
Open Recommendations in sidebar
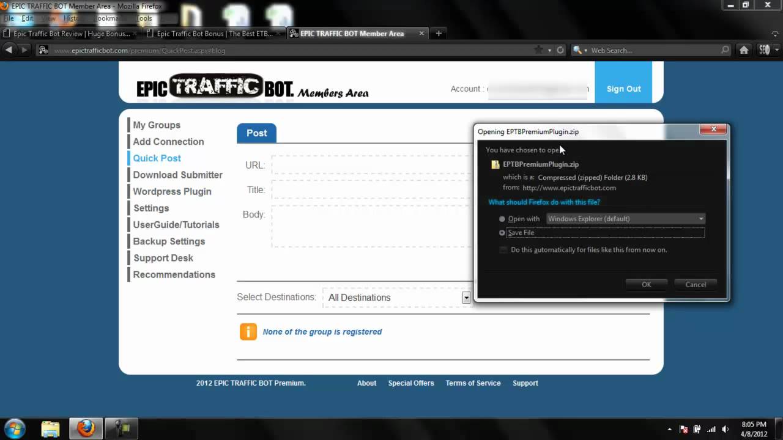(x=174, y=275)
